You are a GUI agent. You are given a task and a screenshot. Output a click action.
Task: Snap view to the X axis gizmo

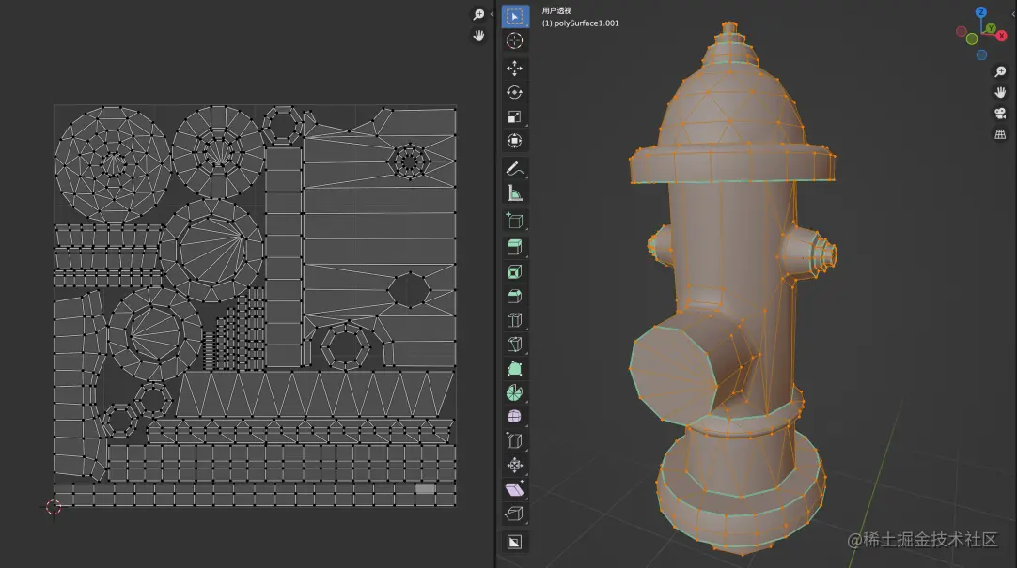pos(1001,36)
